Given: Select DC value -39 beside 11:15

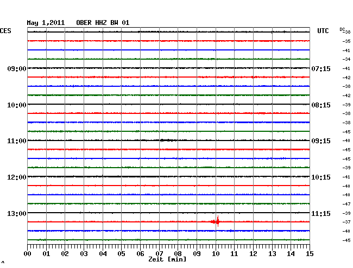Looking at the screenshot, I should (x=346, y=213).
